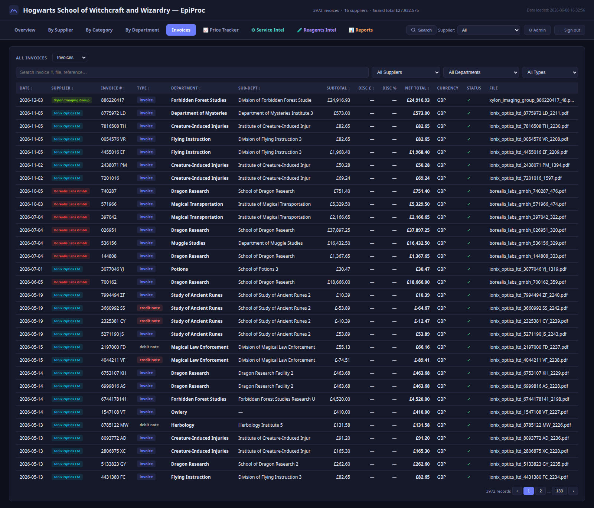Click the magnifier icon in Search button

[413, 30]
